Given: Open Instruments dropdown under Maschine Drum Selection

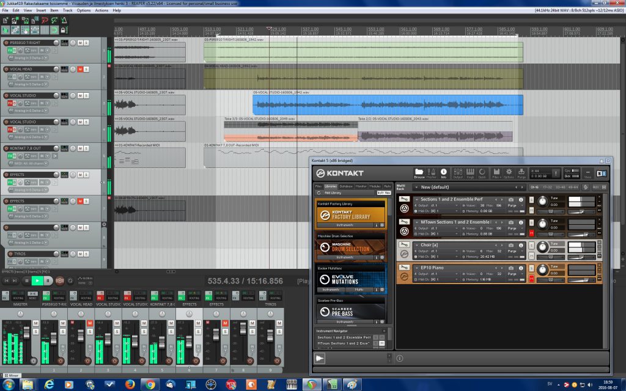Looking at the screenshot, I should click(x=345, y=258).
